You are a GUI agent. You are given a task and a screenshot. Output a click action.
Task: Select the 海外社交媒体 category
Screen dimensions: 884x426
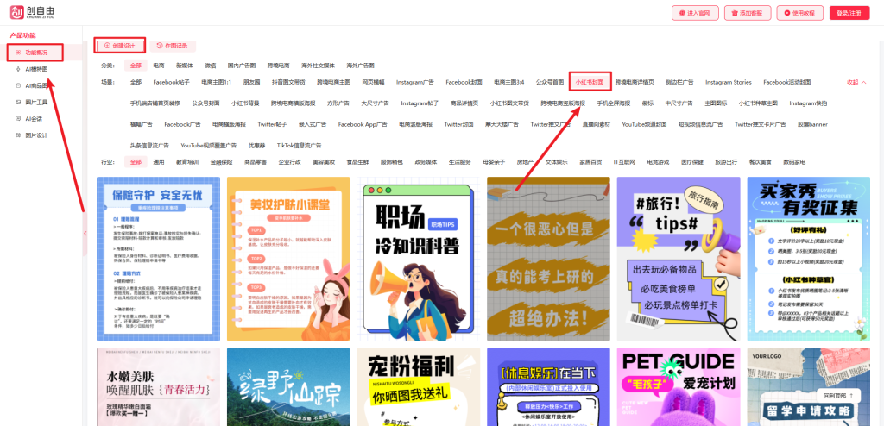click(318, 66)
